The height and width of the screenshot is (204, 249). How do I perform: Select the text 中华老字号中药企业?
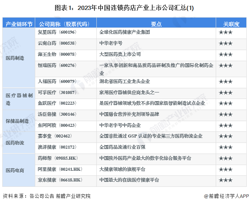pyautogui.click(x=120, y=125)
